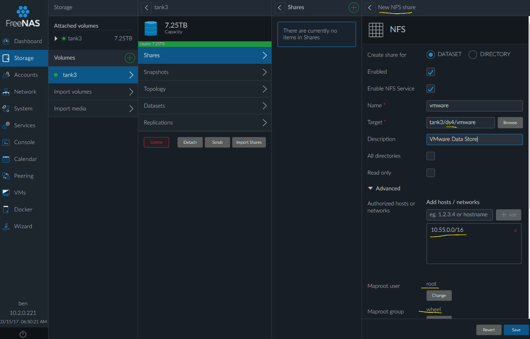
Task: Click the Delete volume button
Action: click(156, 142)
